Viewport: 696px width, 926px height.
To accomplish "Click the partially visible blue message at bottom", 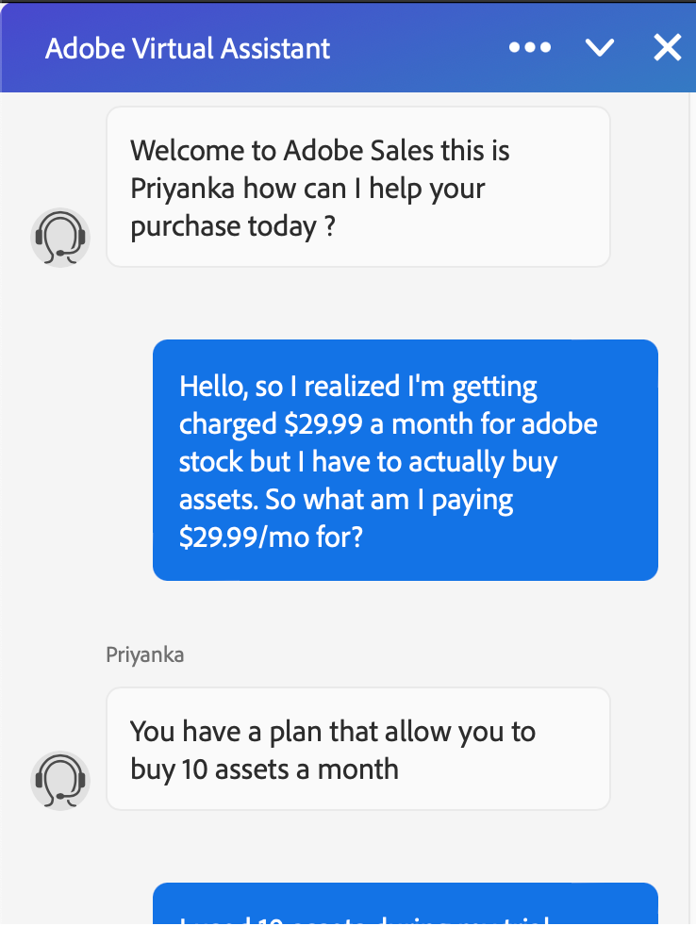I will [406, 905].
